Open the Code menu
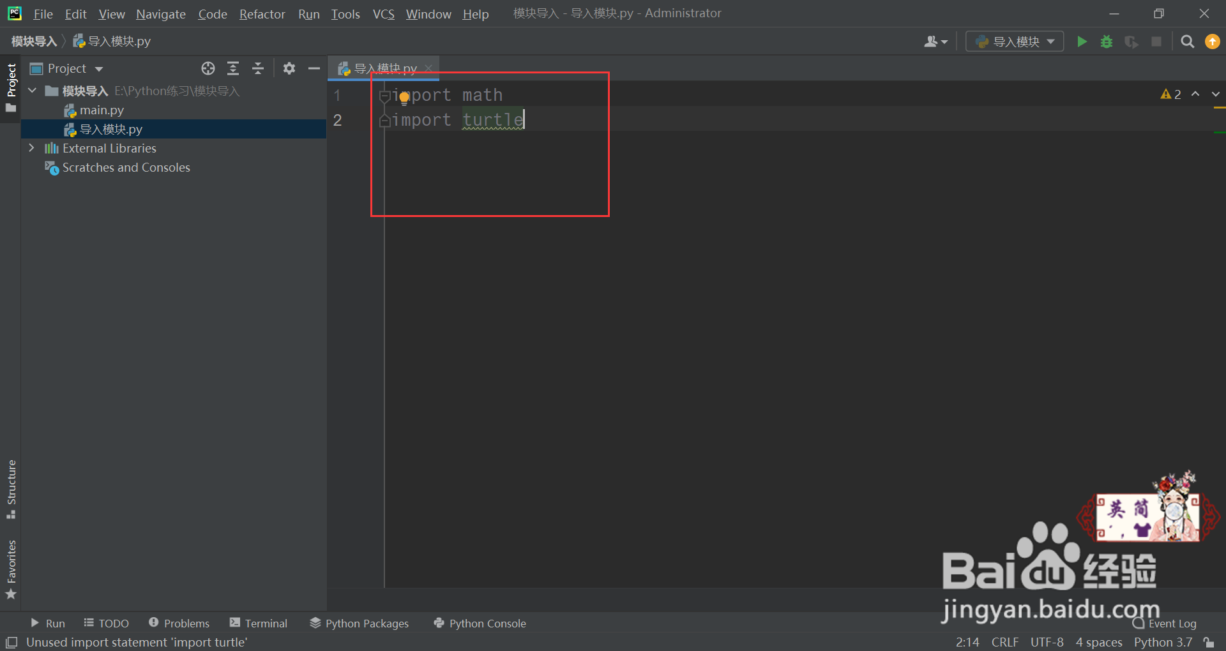The width and height of the screenshot is (1226, 651). coord(213,13)
